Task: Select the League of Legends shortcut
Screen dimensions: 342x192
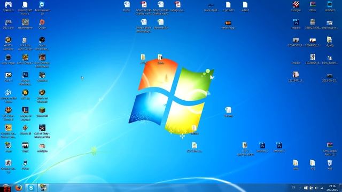Action: 25,114
